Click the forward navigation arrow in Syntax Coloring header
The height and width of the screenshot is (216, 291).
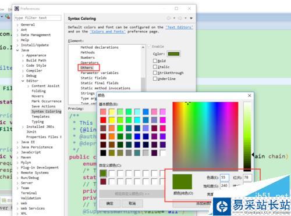click(x=180, y=18)
